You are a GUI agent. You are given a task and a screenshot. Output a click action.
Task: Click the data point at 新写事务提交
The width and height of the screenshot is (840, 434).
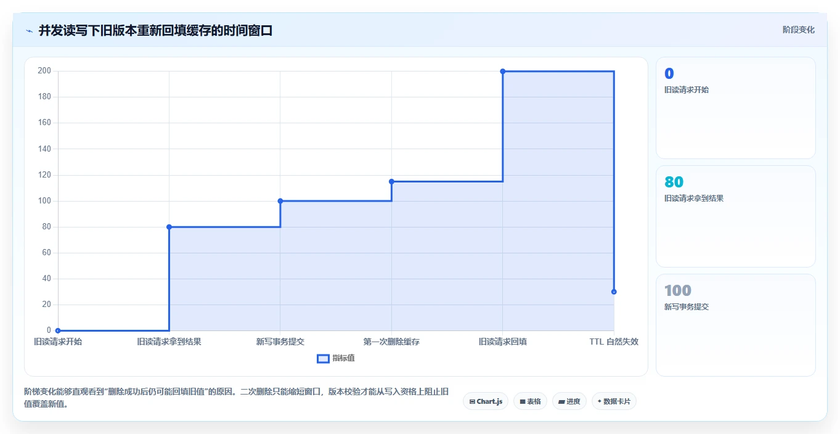click(280, 201)
